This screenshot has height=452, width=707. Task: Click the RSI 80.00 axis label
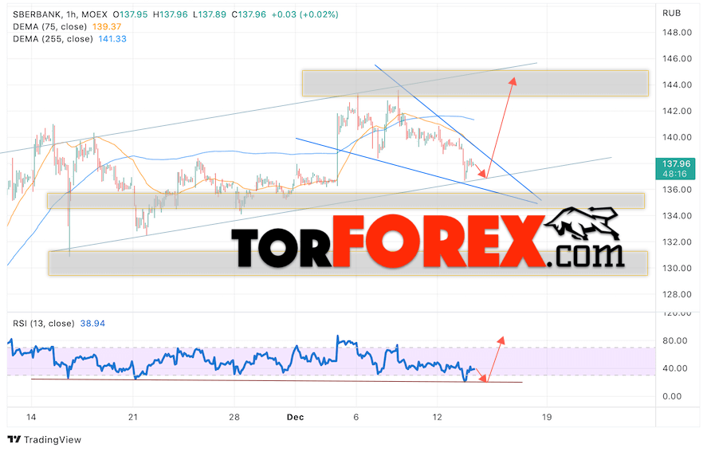tap(675, 340)
